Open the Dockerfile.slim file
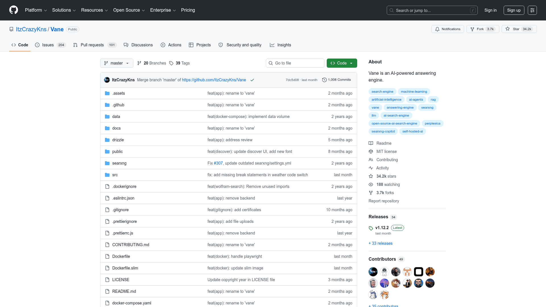This screenshot has height=307, width=546. pyautogui.click(x=125, y=268)
